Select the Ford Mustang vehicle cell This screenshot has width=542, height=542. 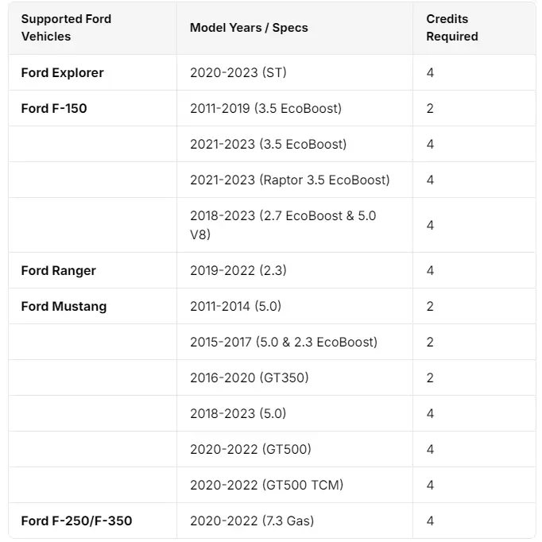point(64,306)
